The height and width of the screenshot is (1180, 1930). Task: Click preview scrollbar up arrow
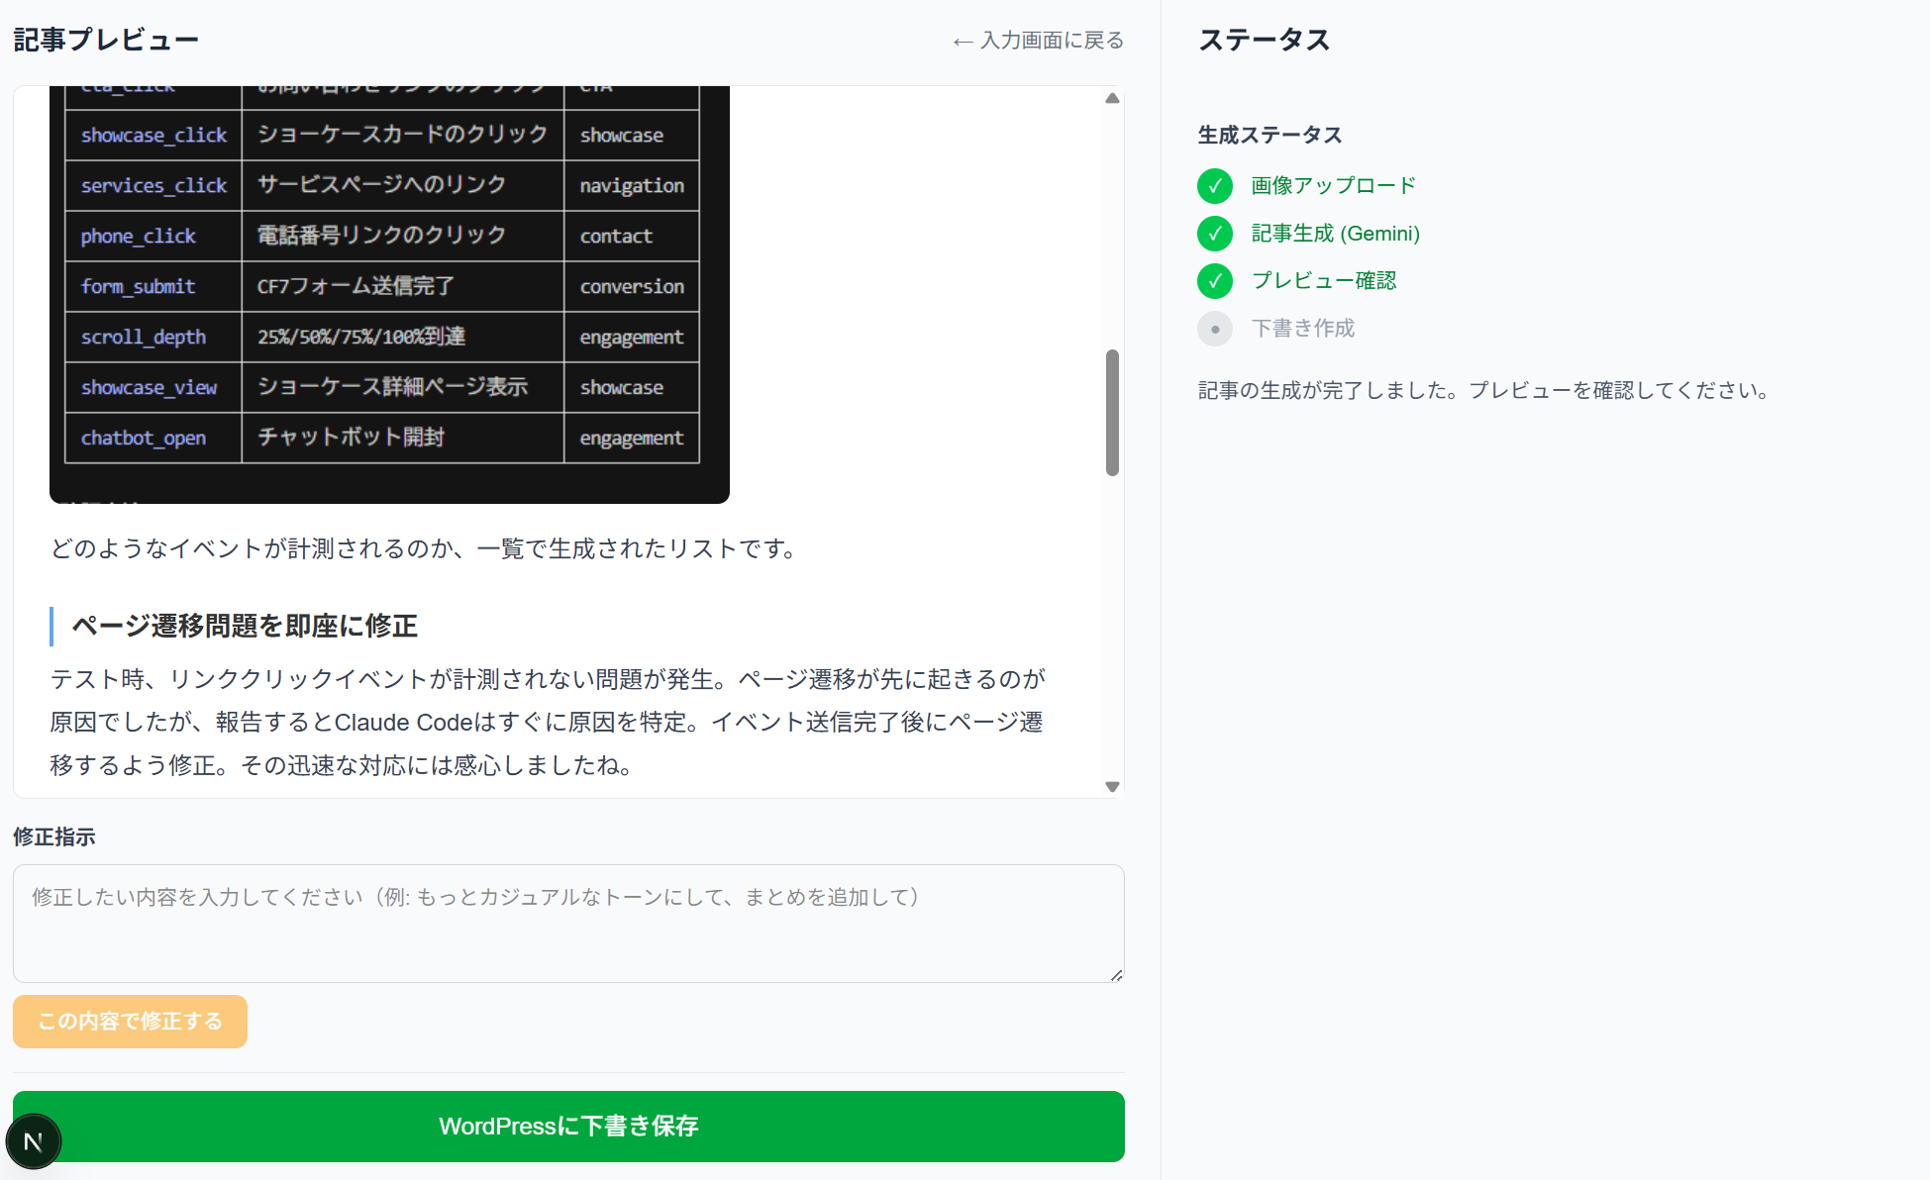pos(1112,98)
